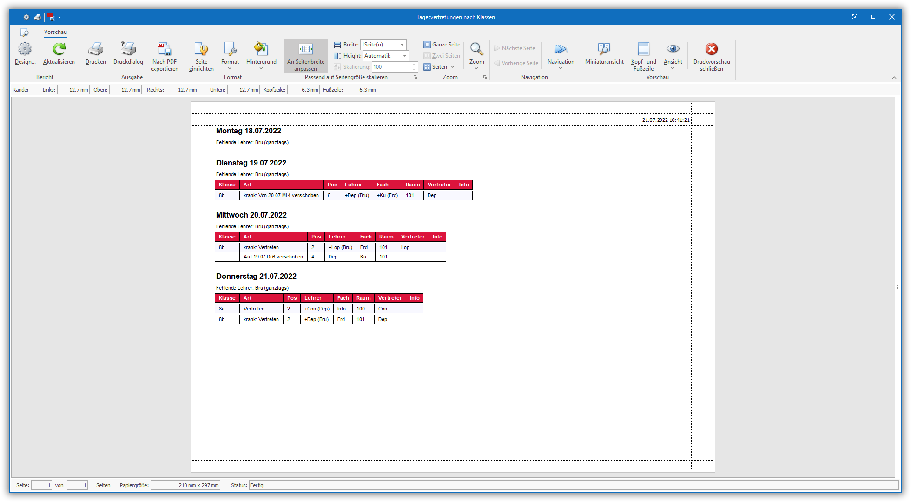Click the Seite einrichten icon
The height and width of the screenshot is (502, 911).
[x=201, y=49]
